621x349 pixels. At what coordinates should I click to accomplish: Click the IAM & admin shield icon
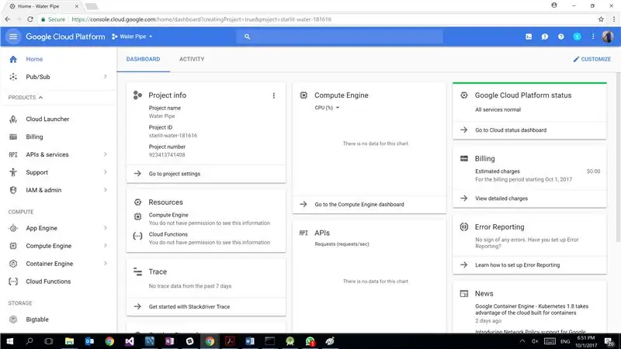pos(13,190)
